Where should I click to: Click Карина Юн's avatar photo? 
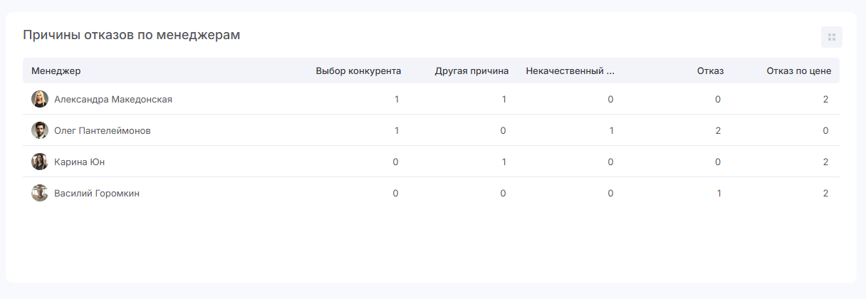click(40, 162)
